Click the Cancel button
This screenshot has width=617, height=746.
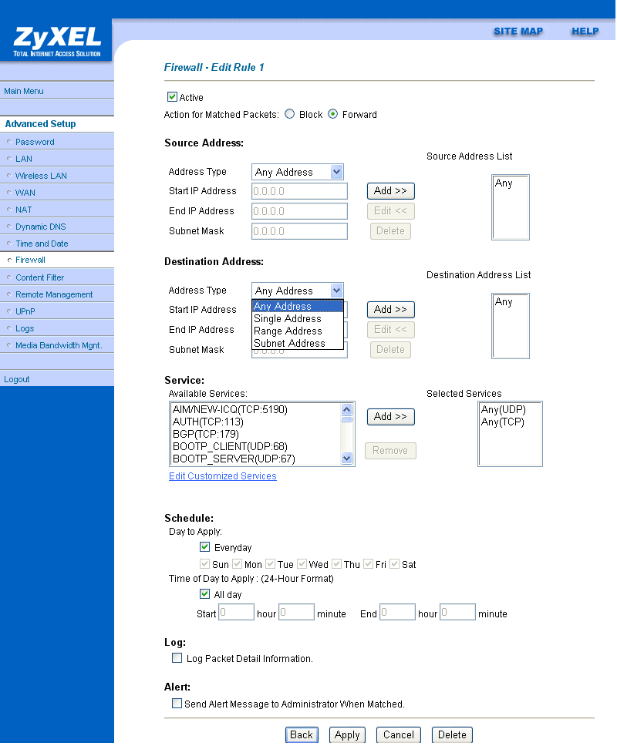coord(399,734)
